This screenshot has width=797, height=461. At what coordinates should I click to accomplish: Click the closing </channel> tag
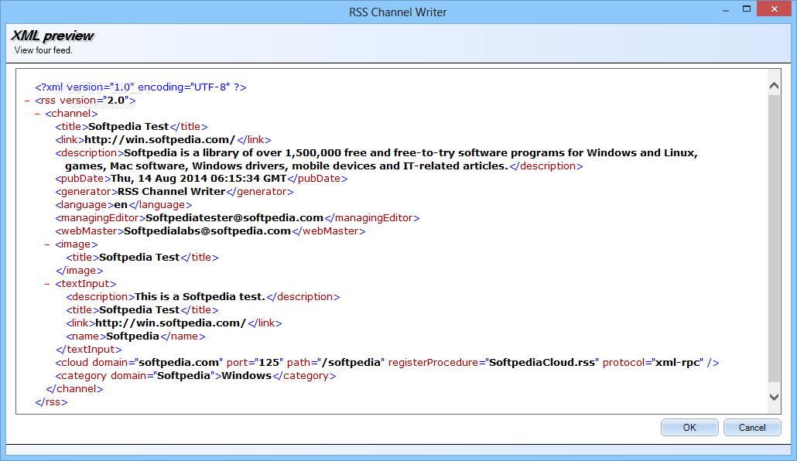tap(74, 389)
